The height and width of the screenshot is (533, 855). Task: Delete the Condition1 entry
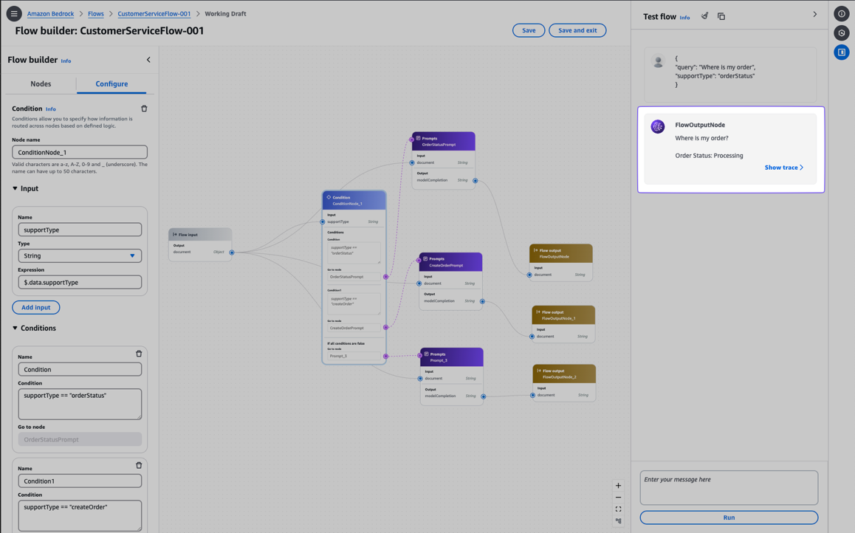(x=139, y=465)
